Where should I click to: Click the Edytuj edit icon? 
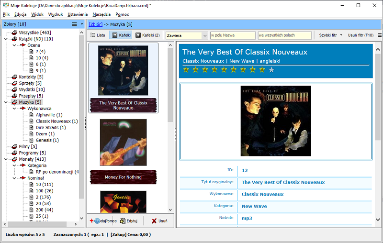click(x=123, y=221)
